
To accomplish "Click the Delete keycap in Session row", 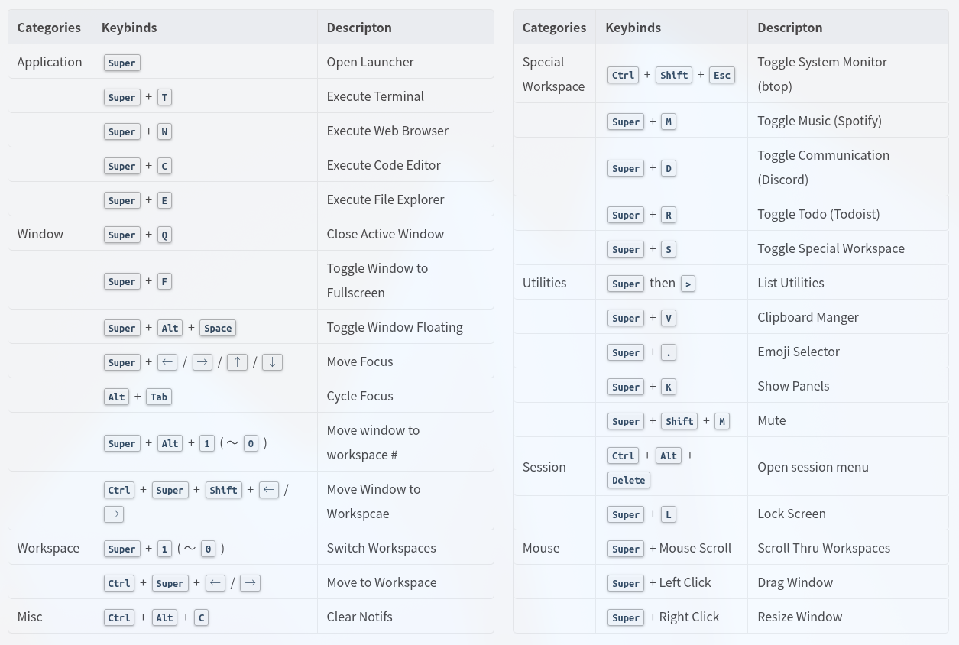I will click(628, 480).
